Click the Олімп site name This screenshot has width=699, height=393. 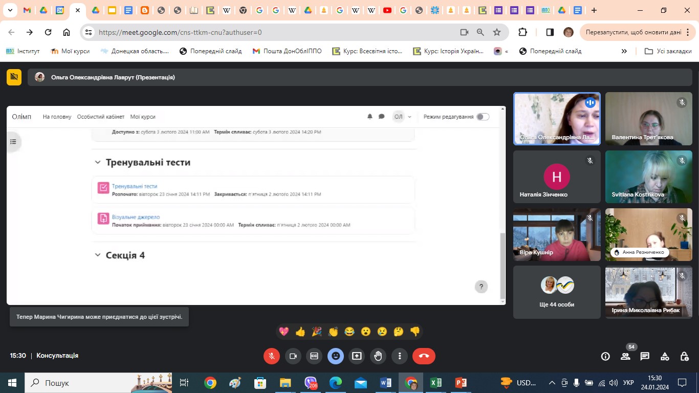[21, 117]
